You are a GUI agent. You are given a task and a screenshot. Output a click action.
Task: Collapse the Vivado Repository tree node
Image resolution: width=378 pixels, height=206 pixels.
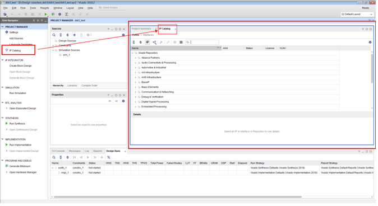click(132, 53)
